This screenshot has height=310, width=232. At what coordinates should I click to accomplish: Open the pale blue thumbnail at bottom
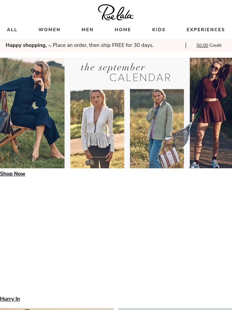tap(175, 309)
